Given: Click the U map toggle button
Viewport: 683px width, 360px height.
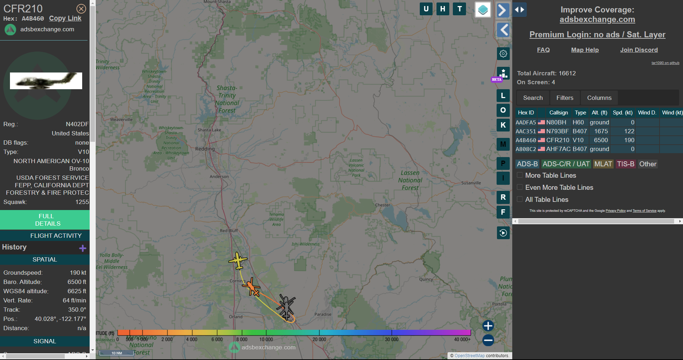Looking at the screenshot, I should [426, 9].
